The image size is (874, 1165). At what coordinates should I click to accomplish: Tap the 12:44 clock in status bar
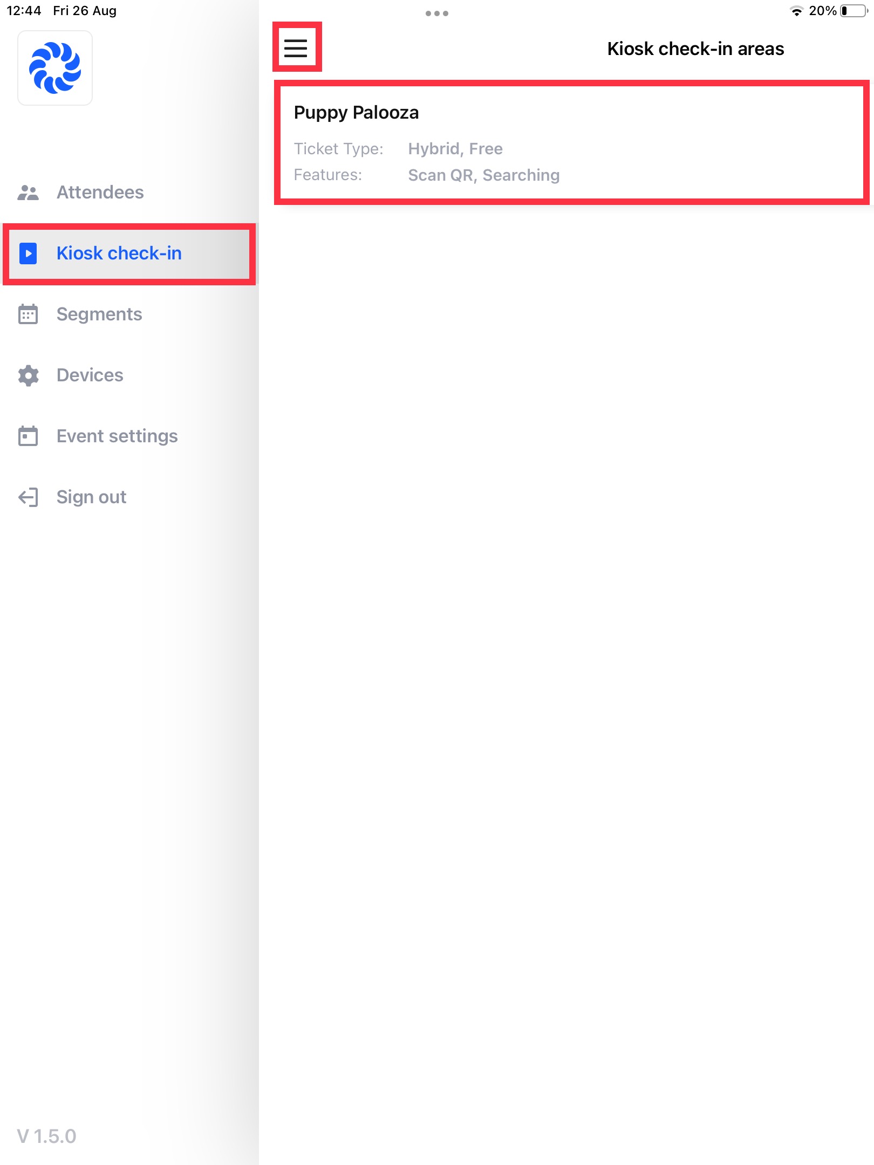pyautogui.click(x=24, y=11)
